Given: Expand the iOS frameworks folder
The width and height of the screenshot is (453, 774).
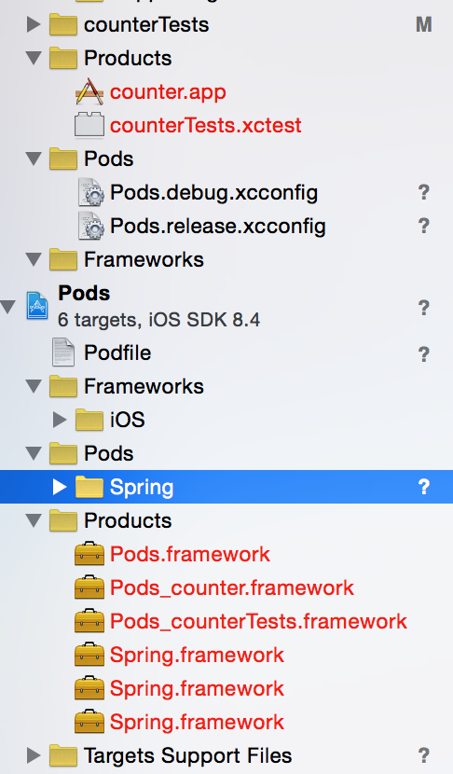Looking at the screenshot, I should tap(60, 420).
